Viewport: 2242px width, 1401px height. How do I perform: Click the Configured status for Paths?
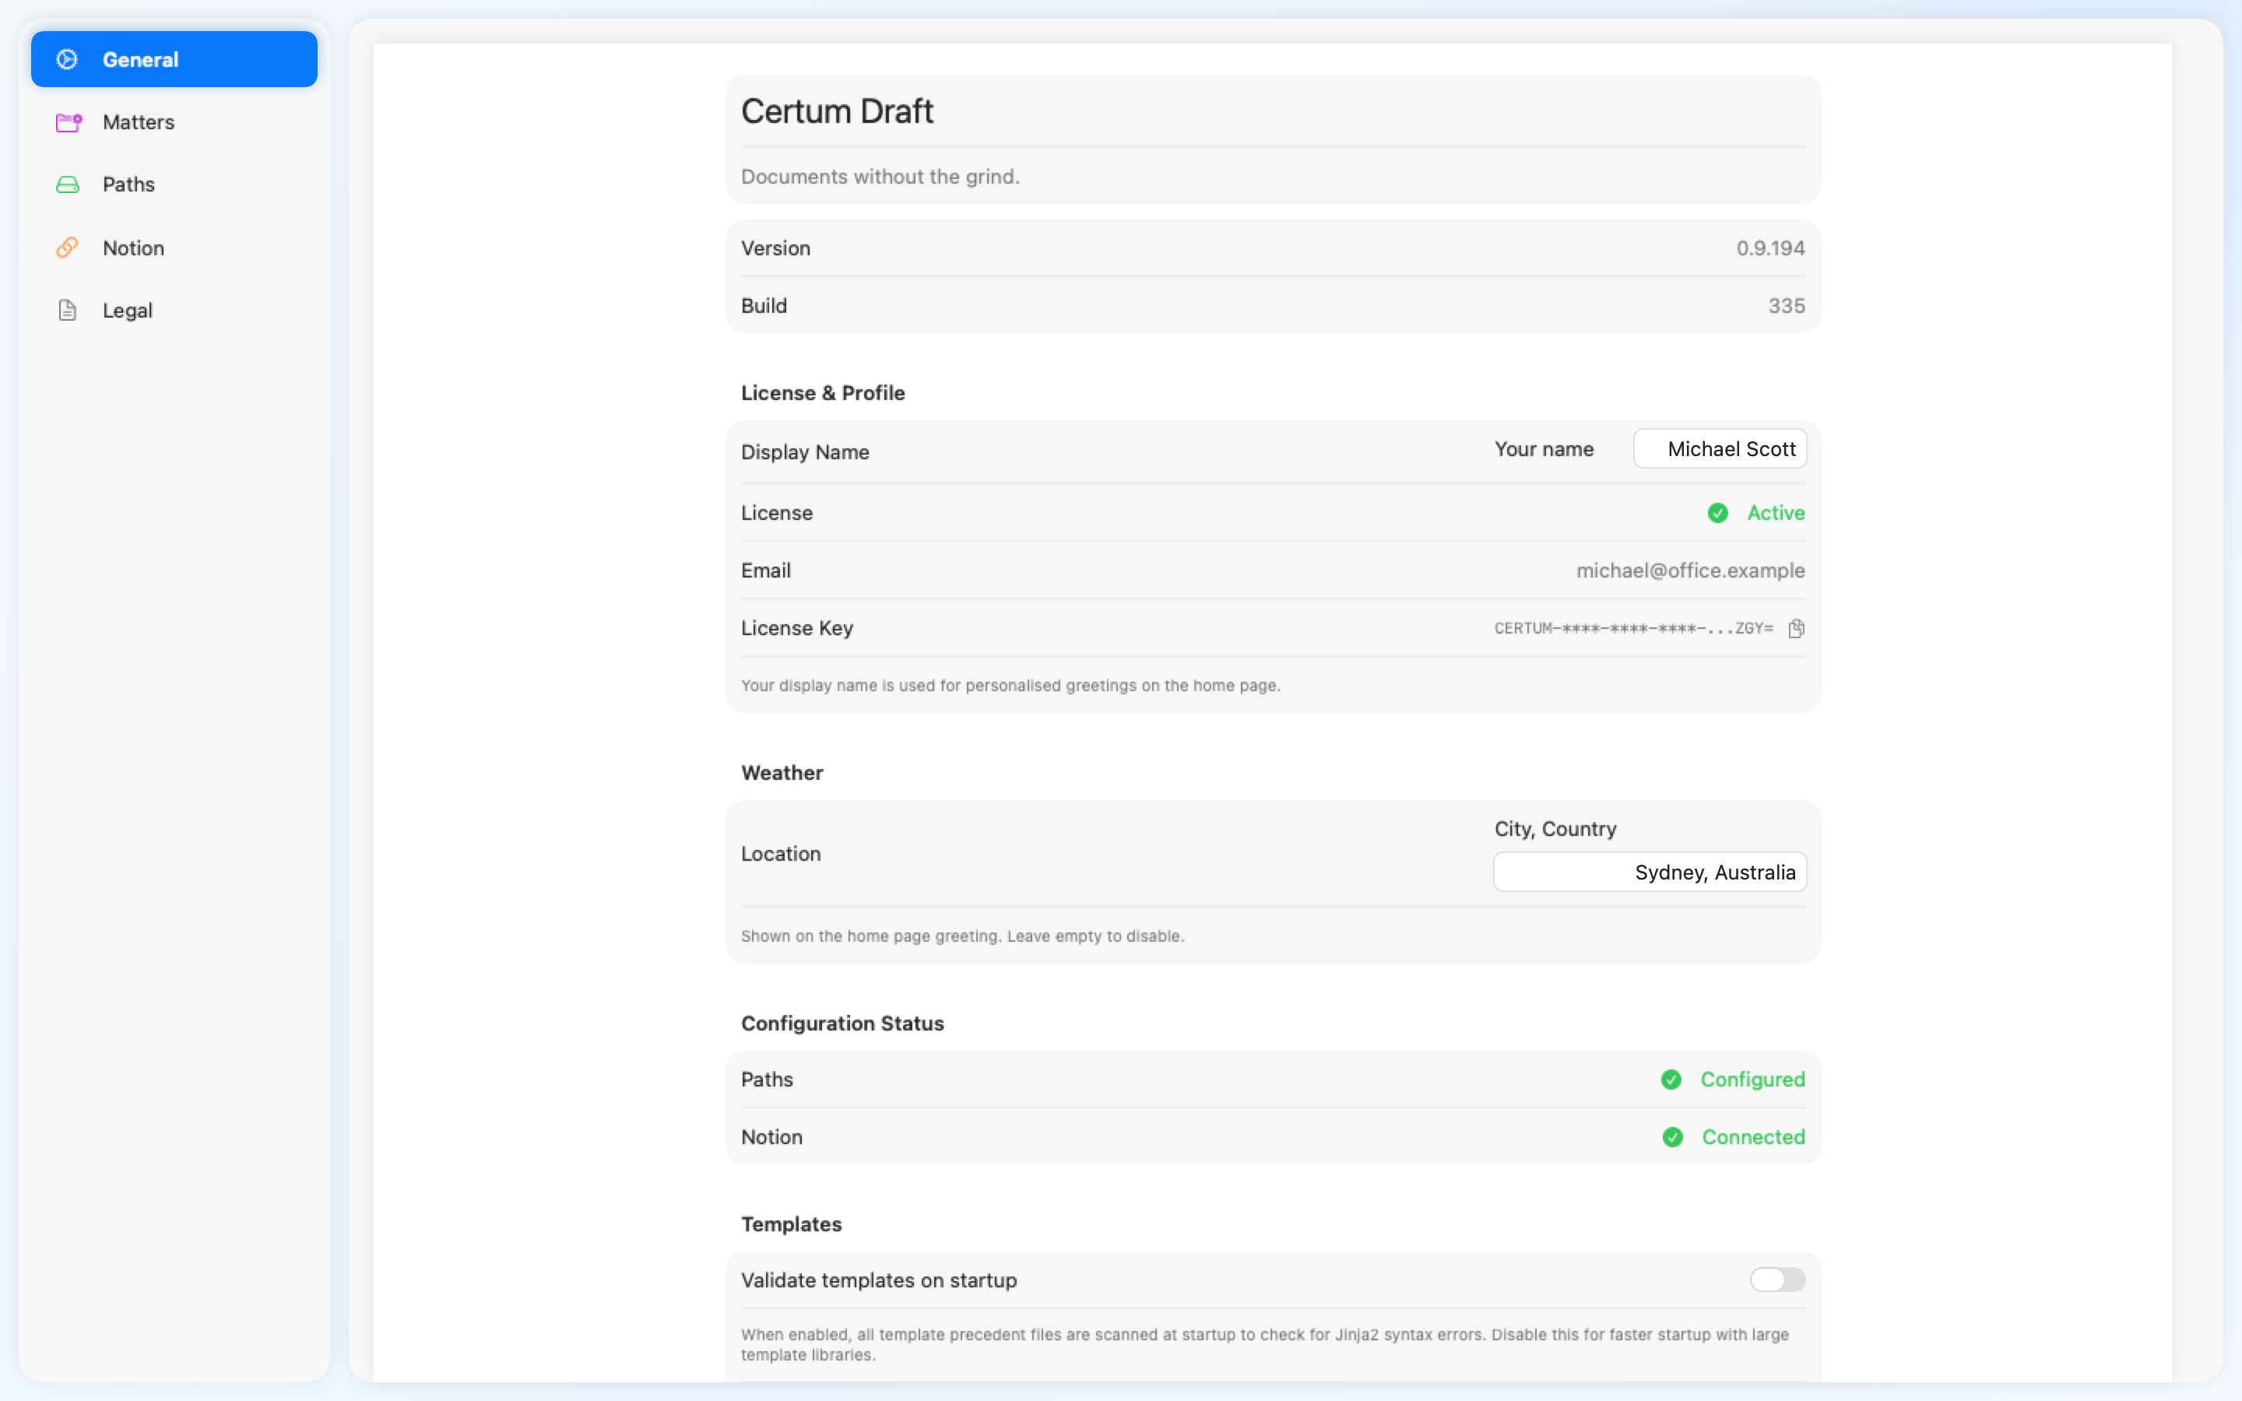(1753, 1080)
